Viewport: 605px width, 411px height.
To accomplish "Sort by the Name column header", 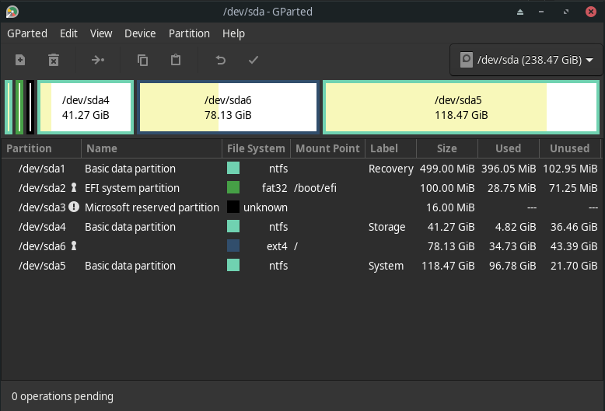I will [x=152, y=148].
